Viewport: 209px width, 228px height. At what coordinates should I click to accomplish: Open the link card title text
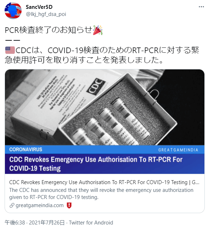click(x=104, y=182)
